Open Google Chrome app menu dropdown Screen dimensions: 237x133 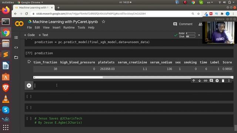point(30,2)
